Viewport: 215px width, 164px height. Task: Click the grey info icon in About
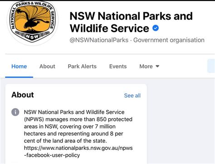click(x=15, y=112)
